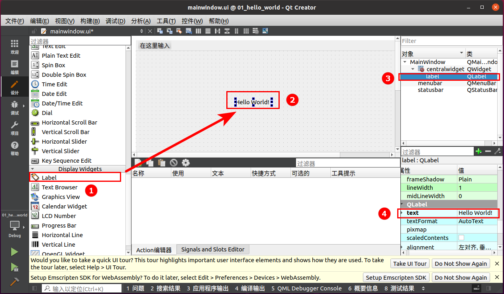
Task: Toggle scaledContents checkbox
Action: (461, 238)
